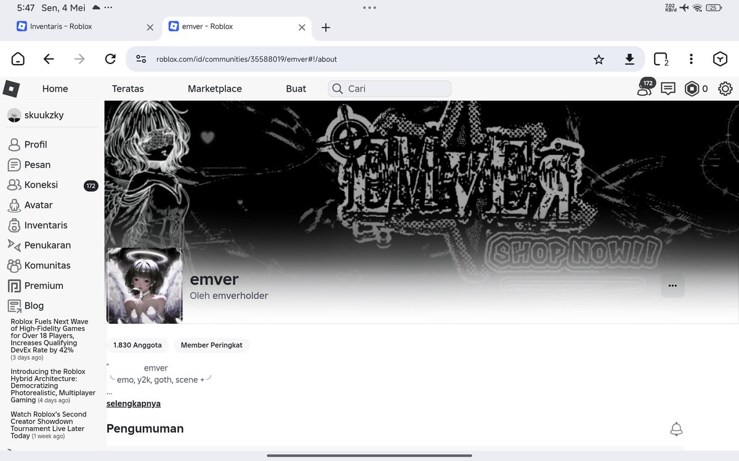Open community options three-dot button
The height and width of the screenshot is (461, 739).
pos(672,286)
